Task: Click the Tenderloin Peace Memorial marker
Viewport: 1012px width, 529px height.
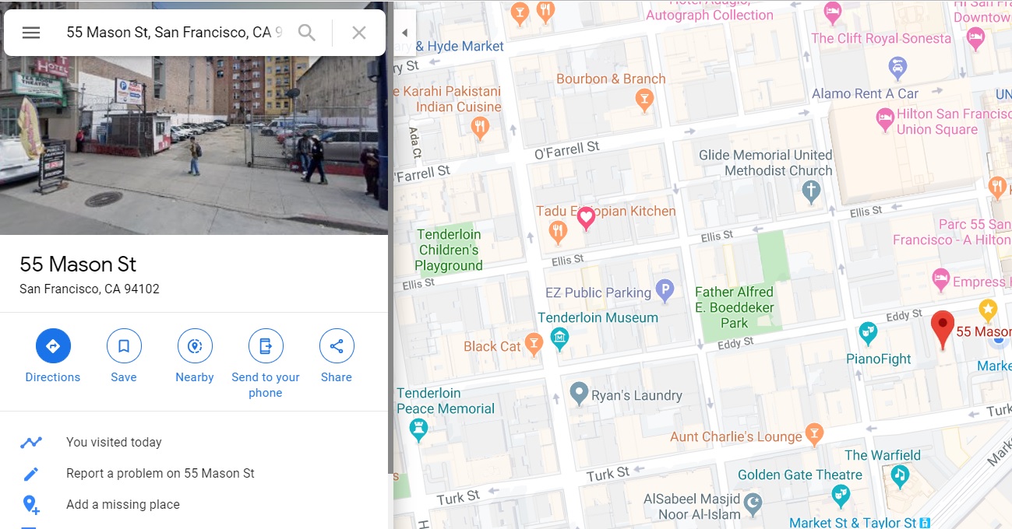Action: (418, 430)
